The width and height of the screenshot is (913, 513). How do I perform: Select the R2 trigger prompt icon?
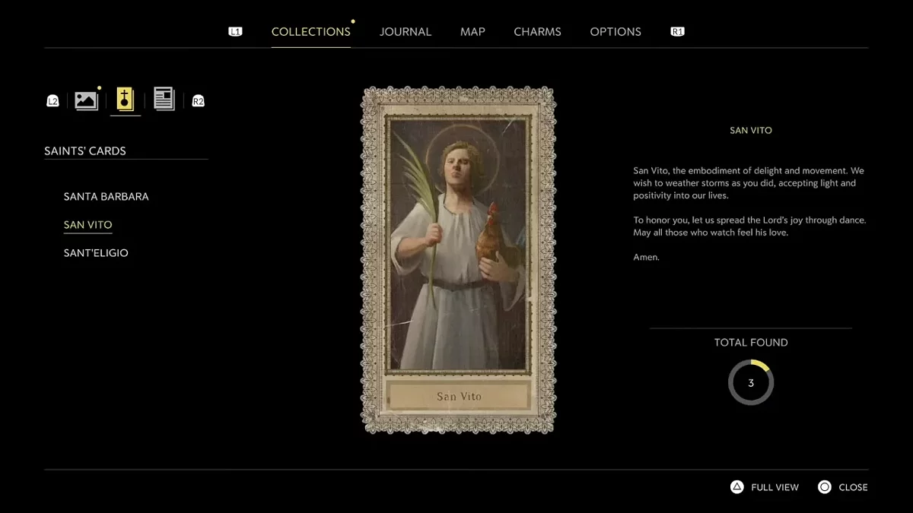pyautogui.click(x=198, y=100)
